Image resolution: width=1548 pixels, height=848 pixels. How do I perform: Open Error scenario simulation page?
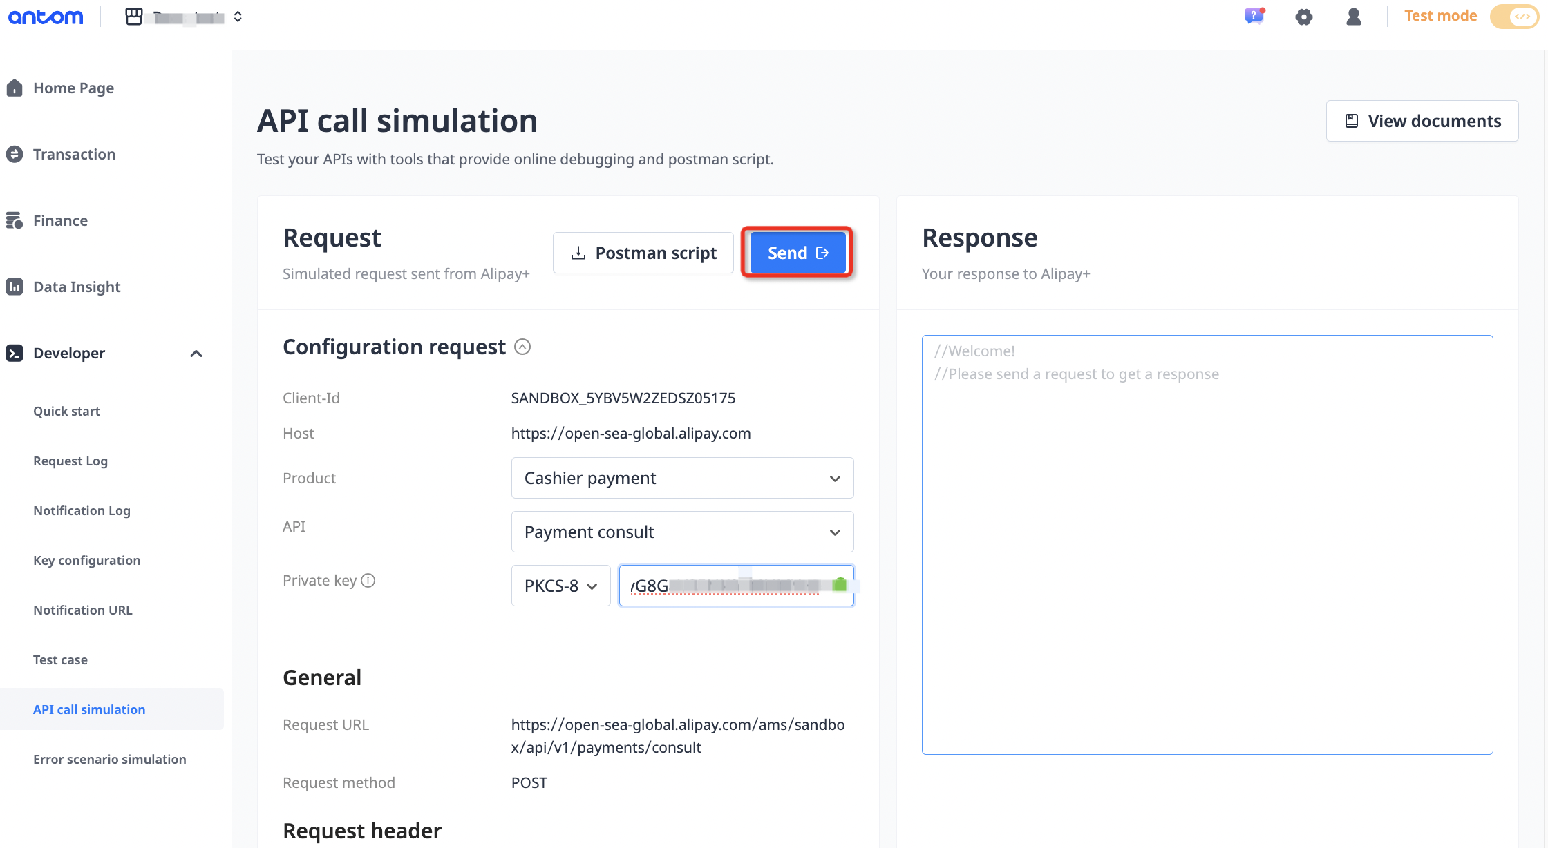[110, 759]
